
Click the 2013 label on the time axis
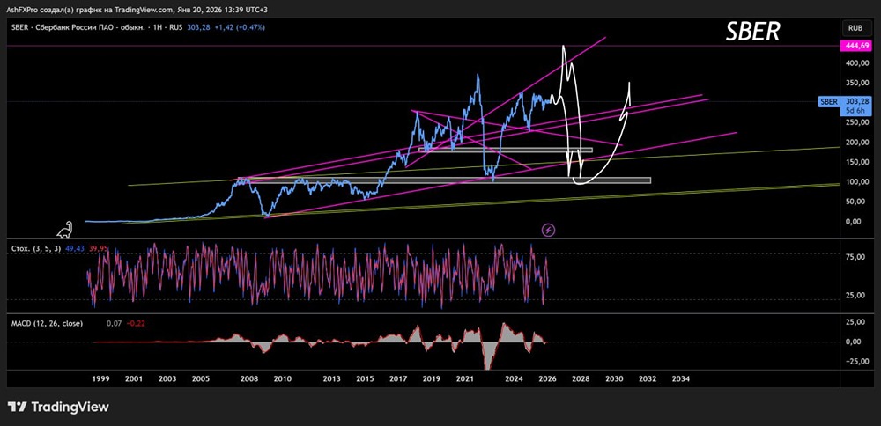point(332,378)
